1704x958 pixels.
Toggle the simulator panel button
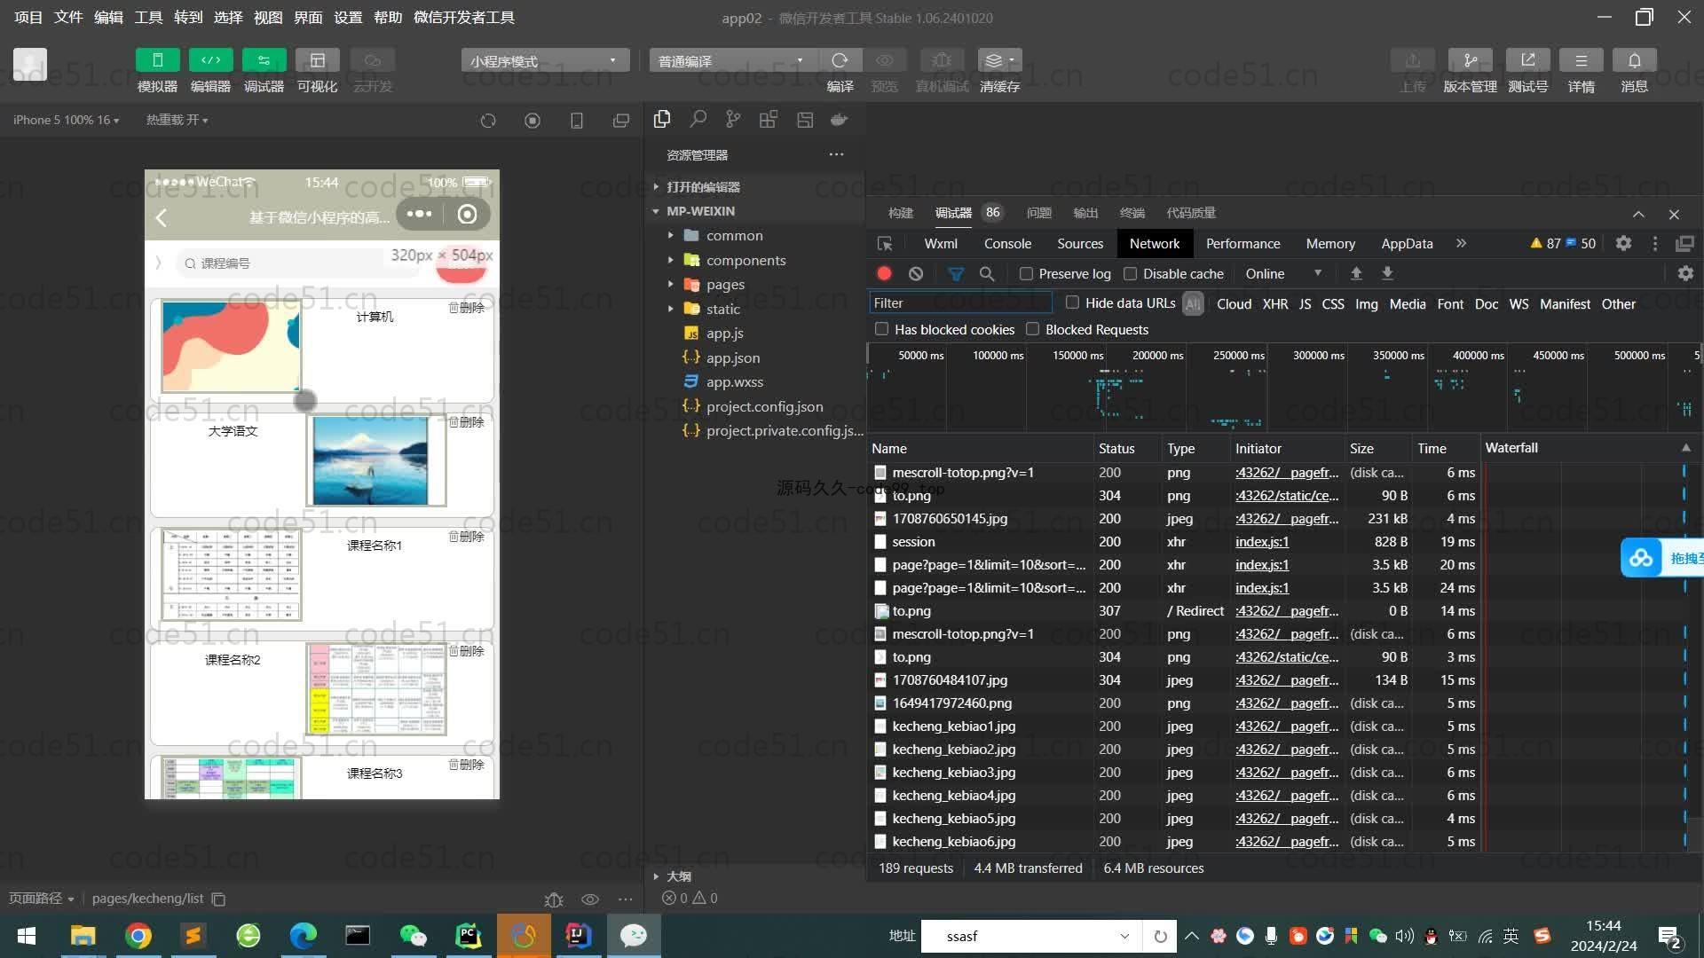click(158, 60)
